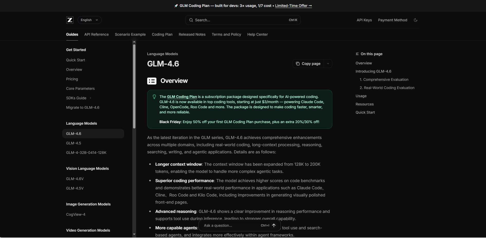
Task: Expand the Copy page options chevron
Action: coord(328,64)
